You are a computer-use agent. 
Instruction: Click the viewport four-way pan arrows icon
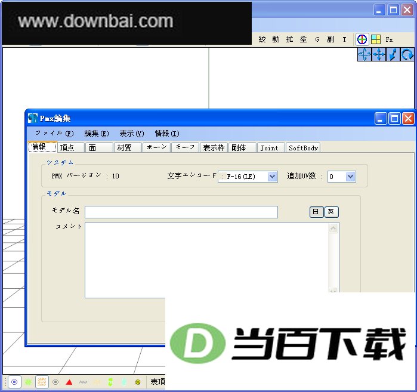click(379, 54)
